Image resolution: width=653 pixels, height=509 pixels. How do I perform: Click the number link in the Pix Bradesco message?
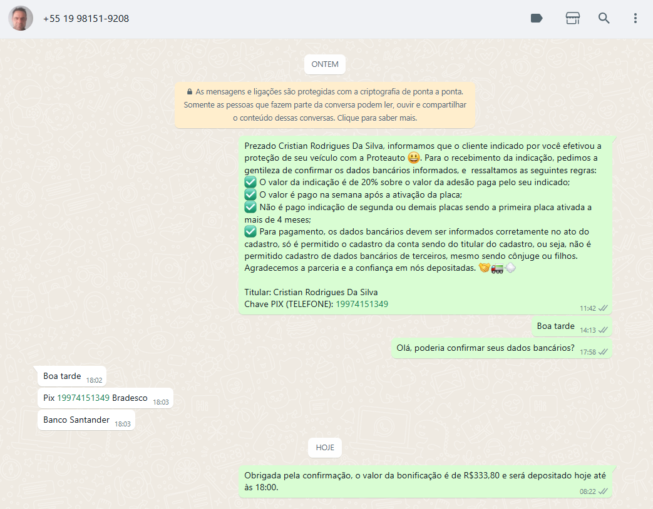tap(83, 398)
